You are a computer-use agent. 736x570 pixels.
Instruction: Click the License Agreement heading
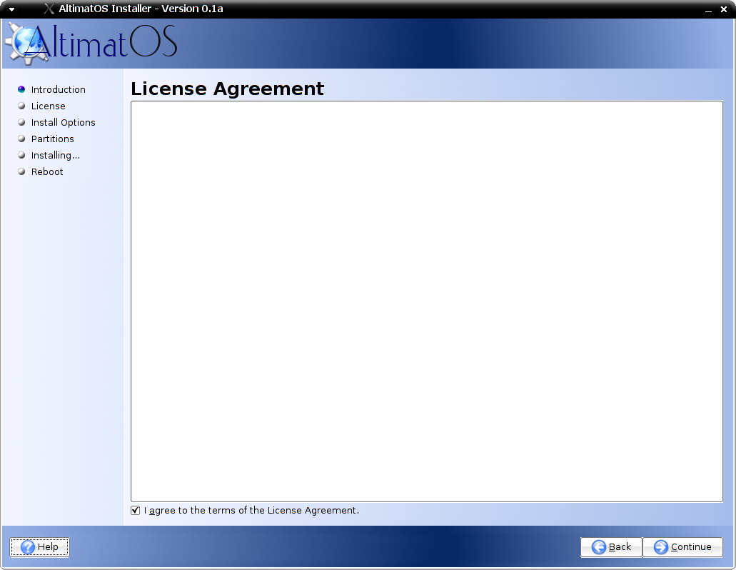tap(227, 89)
